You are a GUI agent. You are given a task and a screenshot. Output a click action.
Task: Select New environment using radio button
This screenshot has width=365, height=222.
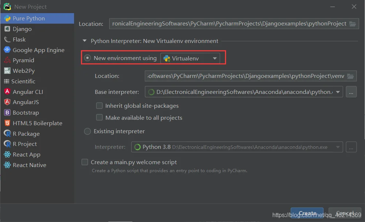(x=88, y=58)
